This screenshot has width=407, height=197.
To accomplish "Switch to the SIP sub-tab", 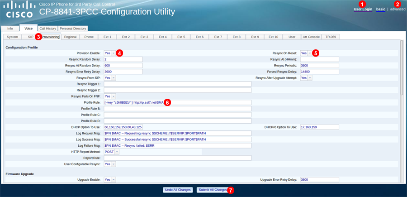I will coord(31,37).
